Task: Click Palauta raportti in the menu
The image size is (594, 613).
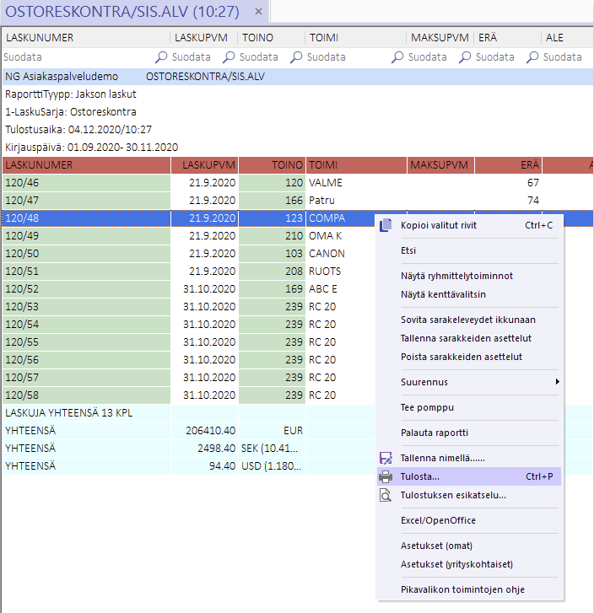Action: tap(435, 433)
